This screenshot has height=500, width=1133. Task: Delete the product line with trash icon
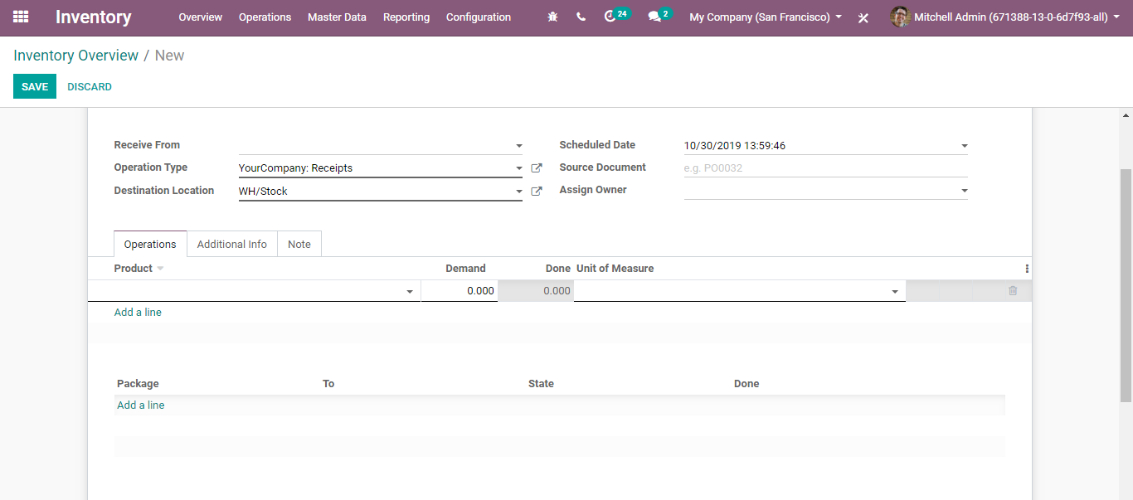(x=1013, y=291)
